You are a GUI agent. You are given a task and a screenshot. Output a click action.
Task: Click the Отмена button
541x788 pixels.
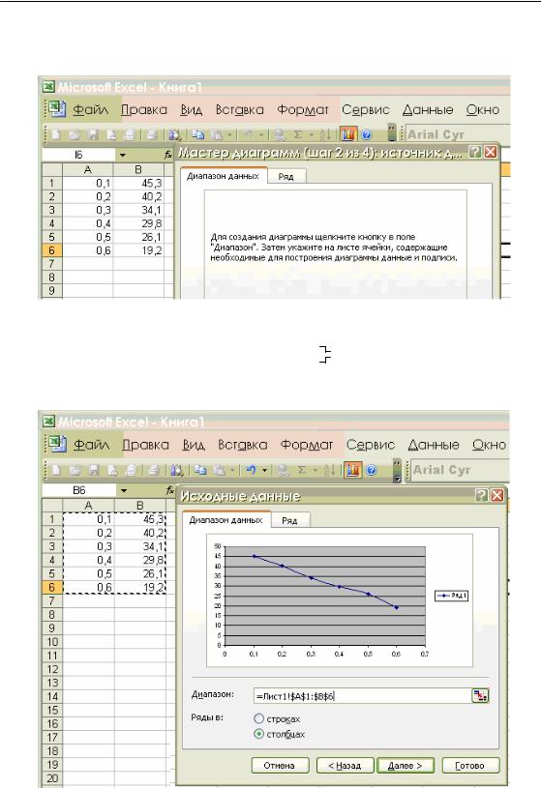(x=280, y=766)
